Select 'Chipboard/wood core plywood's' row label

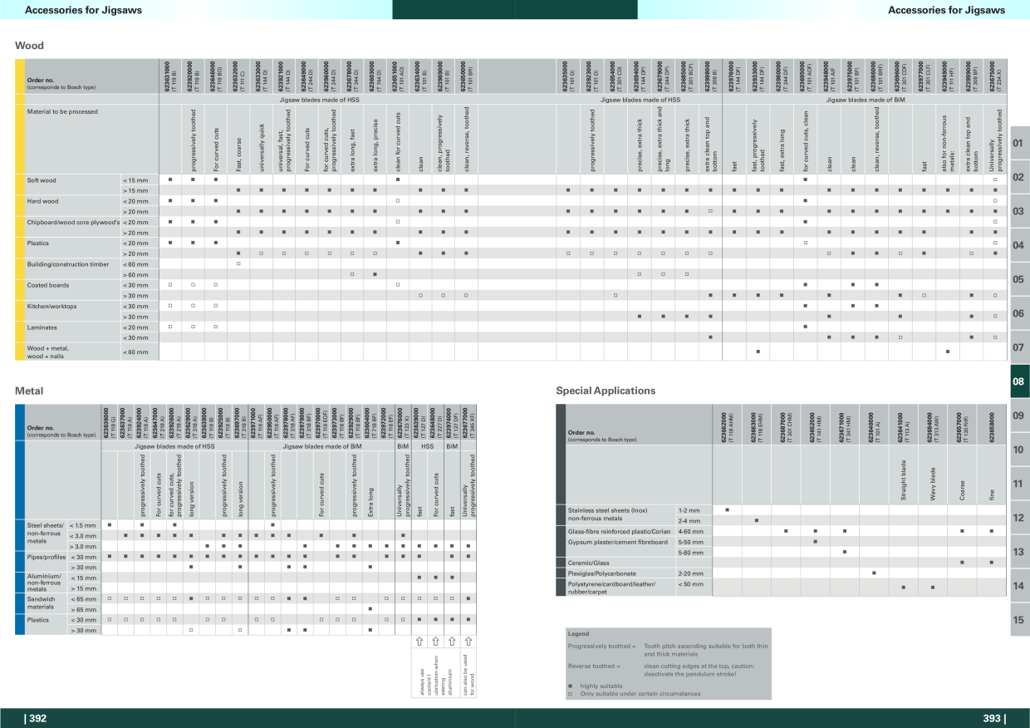[x=73, y=222]
